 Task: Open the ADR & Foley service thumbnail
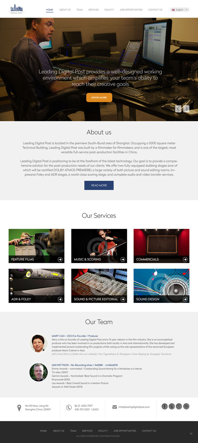[36, 286]
